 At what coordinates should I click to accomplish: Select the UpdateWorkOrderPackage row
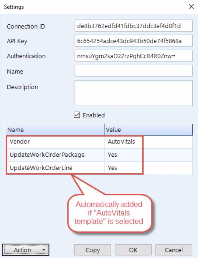tap(44, 155)
